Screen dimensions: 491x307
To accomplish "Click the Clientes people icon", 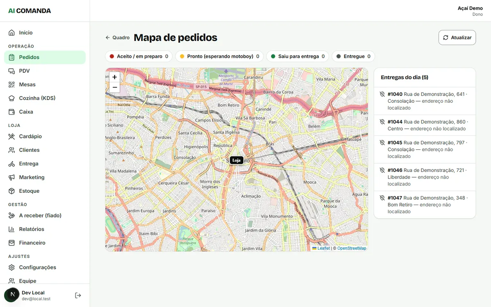I will click(x=11, y=150).
